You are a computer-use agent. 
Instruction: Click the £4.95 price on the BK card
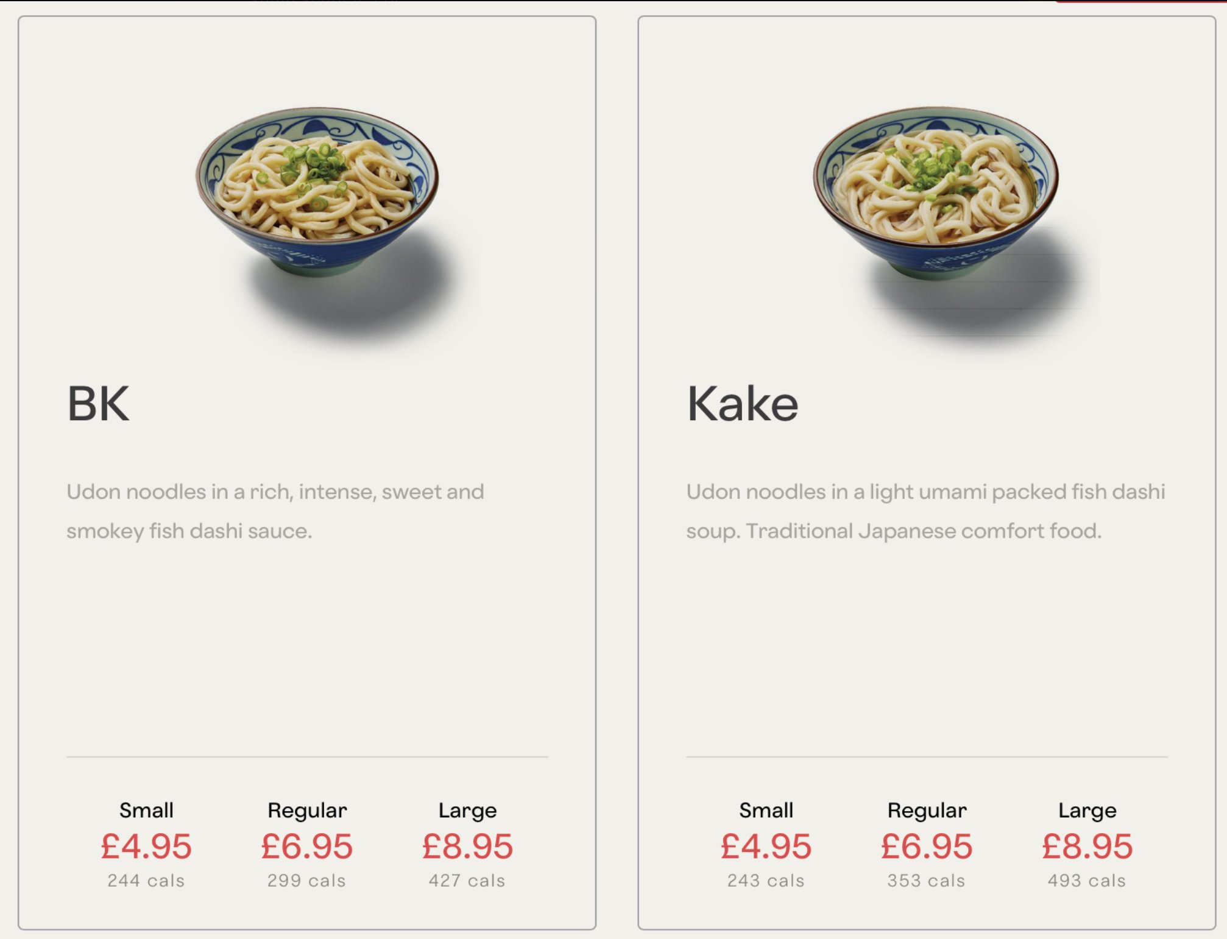(146, 846)
